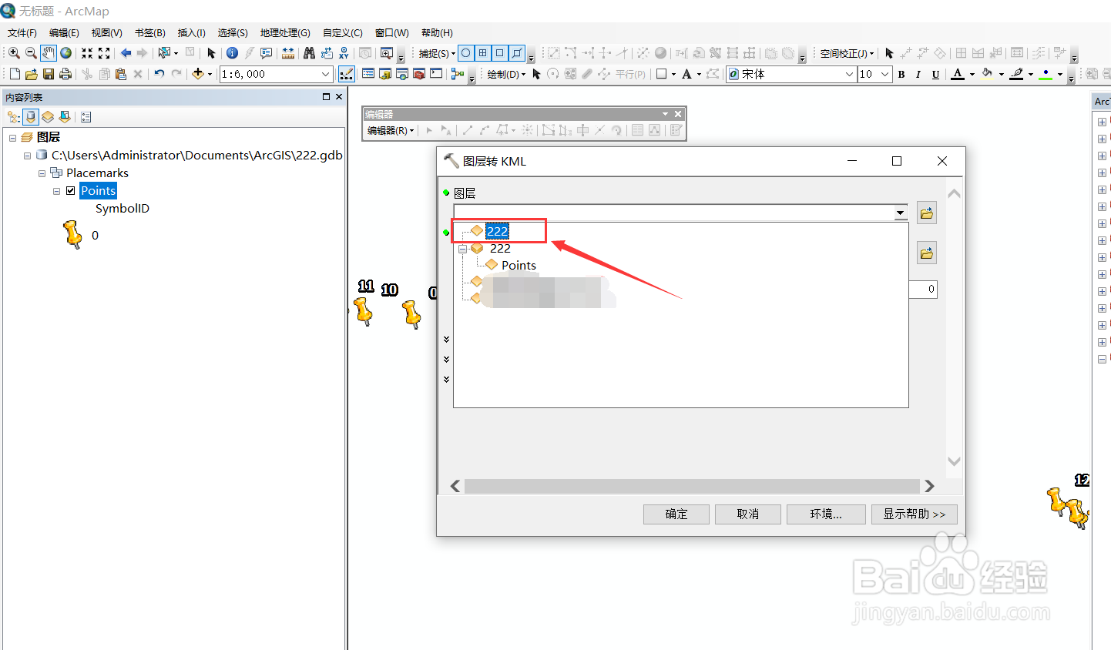Open the 编辑器(R) editor menu

point(388,129)
